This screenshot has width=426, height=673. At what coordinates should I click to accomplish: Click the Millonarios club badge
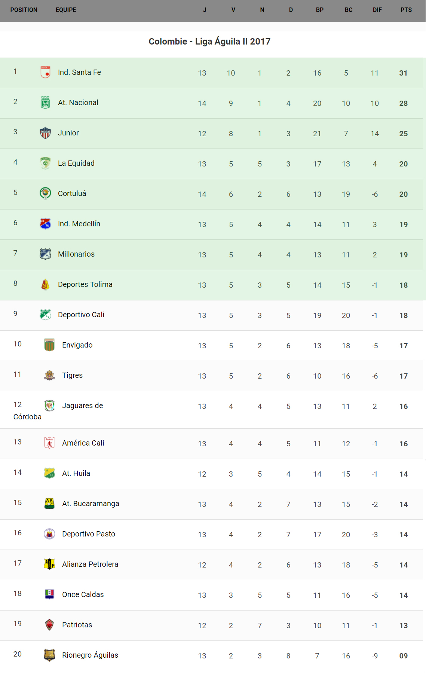[x=45, y=254]
